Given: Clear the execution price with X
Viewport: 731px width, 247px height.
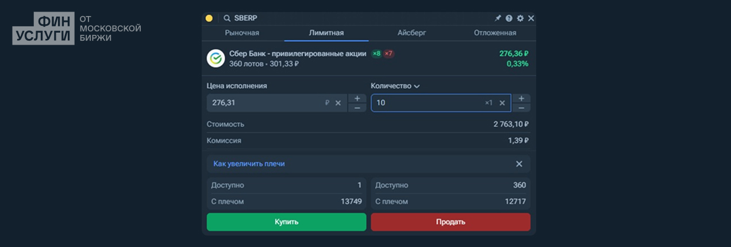Looking at the screenshot, I should click(338, 103).
